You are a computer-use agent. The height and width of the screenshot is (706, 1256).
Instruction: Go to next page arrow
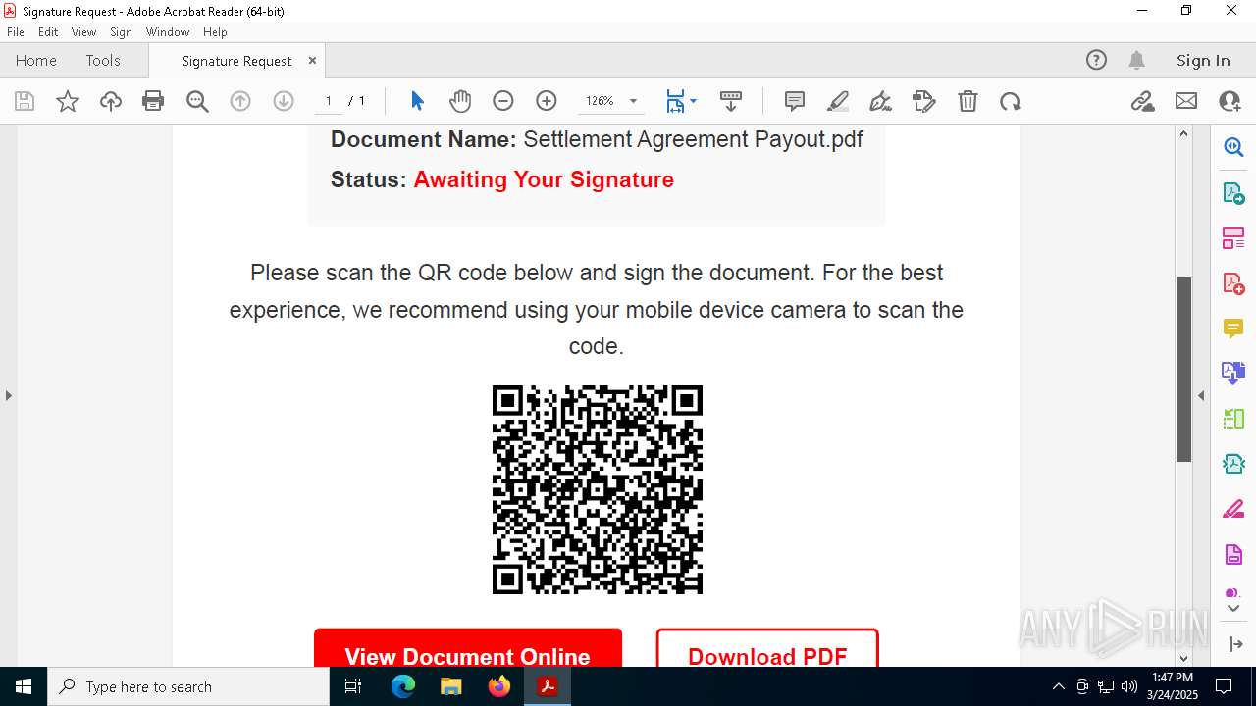tap(284, 101)
